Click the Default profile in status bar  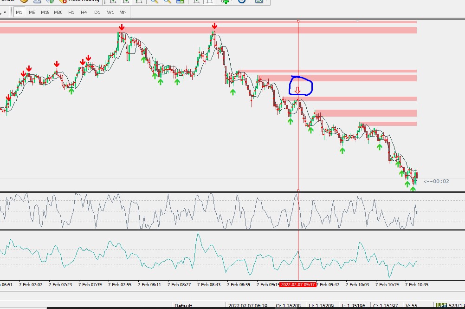[x=183, y=306]
